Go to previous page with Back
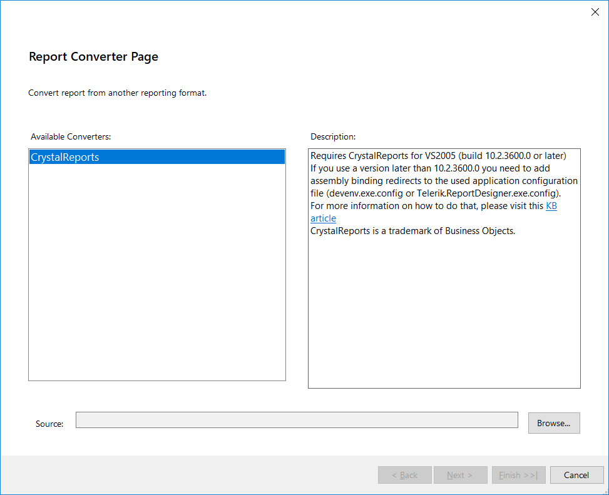Viewport: 609px width, 495px height. coord(404,475)
